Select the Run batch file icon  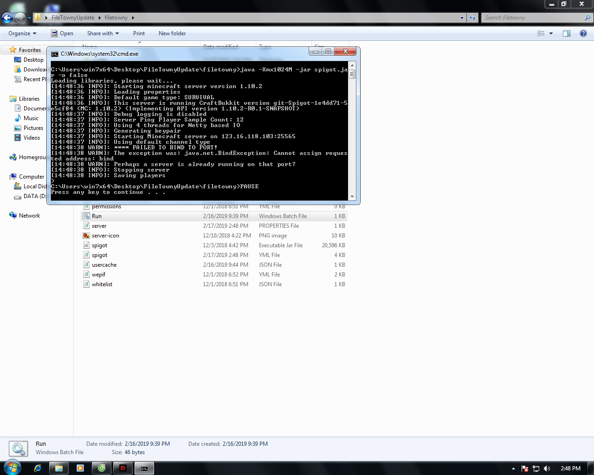point(86,216)
